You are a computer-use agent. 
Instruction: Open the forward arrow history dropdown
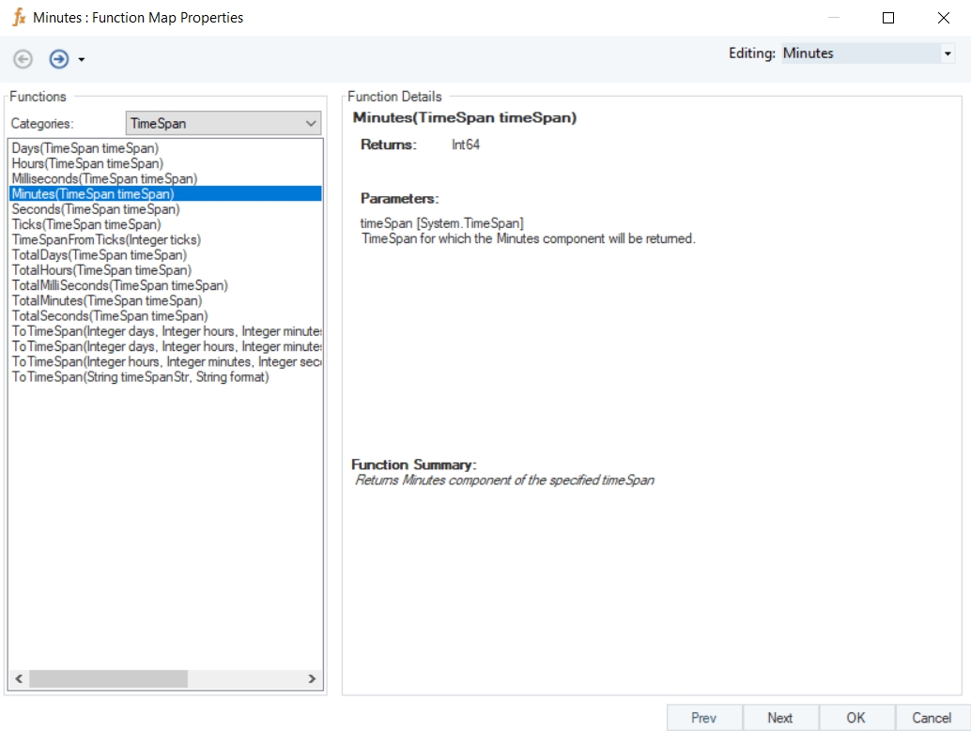click(82, 60)
